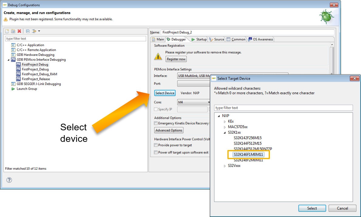This screenshot has width=361, height=217.
Task: Click the device filter text field
Action: point(283,108)
